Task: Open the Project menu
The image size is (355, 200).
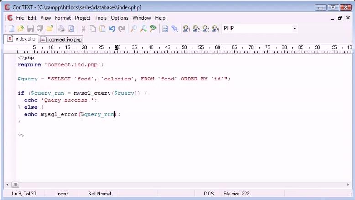Action: click(83, 18)
